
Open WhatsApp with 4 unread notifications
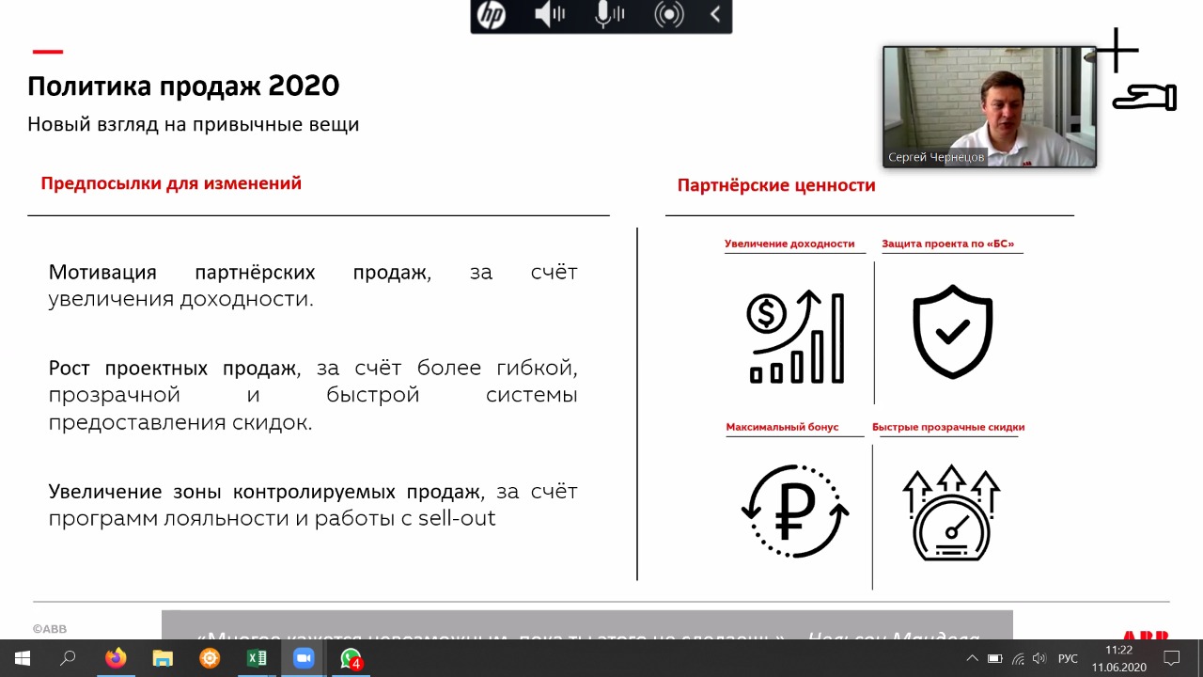(351, 658)
